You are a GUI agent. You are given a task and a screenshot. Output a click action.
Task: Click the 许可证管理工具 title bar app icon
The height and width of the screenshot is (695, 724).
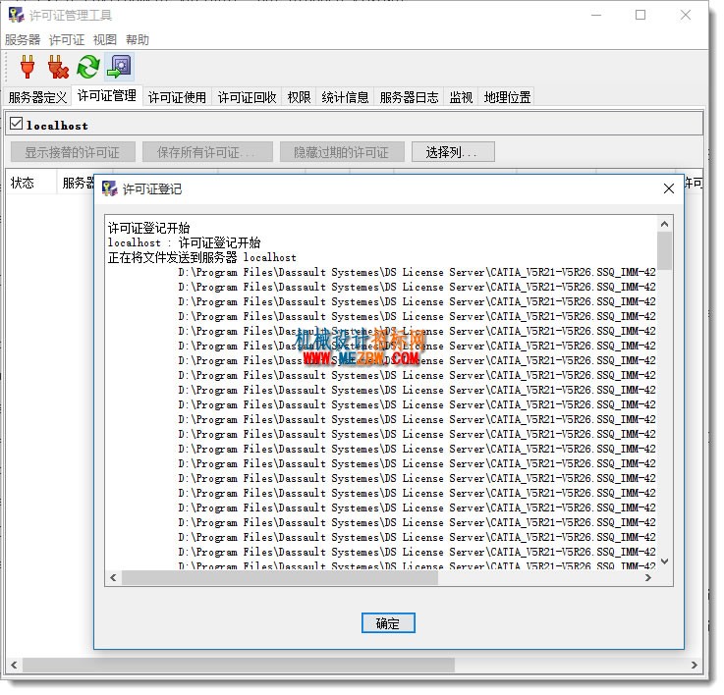[x=16, y=16]
